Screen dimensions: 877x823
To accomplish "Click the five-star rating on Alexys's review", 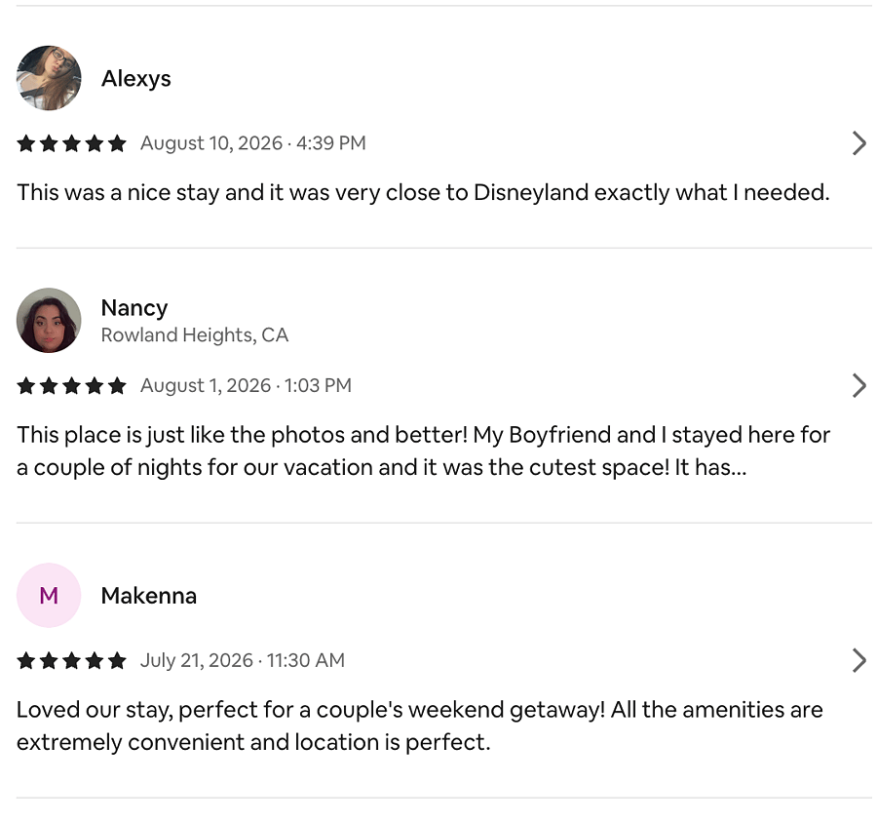I will point(71,143).
